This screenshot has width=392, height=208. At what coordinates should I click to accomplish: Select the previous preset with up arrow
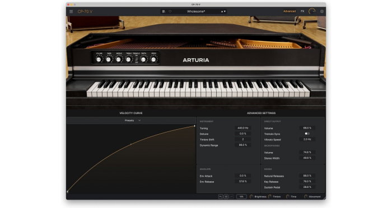coord(222,12)
